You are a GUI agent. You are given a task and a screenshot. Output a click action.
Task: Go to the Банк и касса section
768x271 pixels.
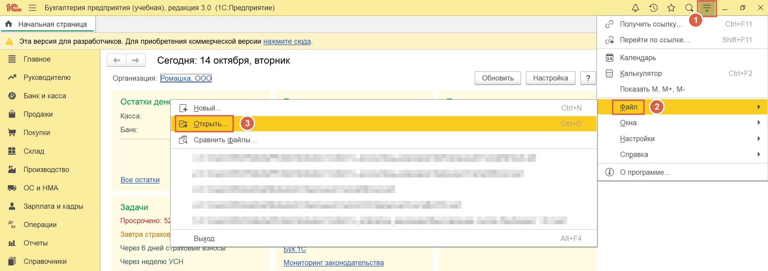click(x=45, y=96)
